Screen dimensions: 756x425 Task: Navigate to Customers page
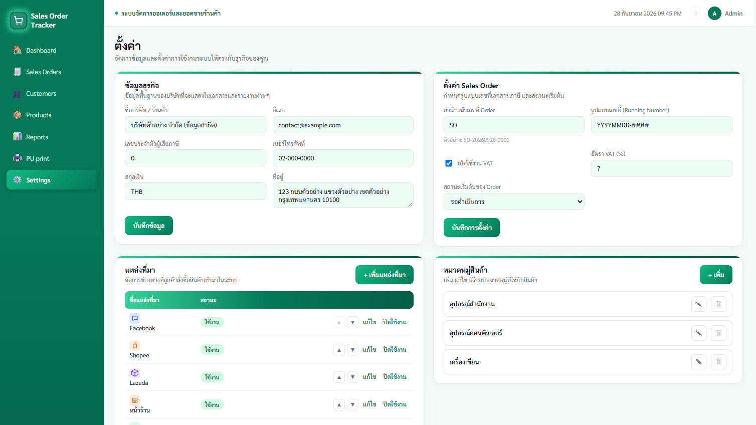tap(52, 94)
